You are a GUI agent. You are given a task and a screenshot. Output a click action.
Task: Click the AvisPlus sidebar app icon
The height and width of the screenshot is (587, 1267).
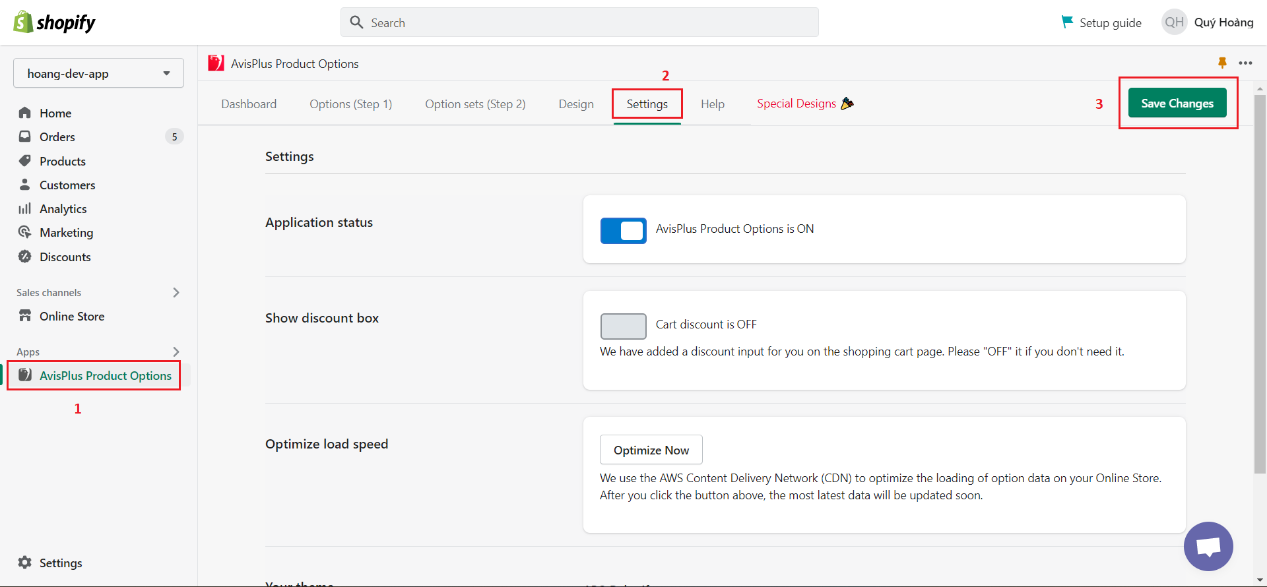tap(25, 375)
